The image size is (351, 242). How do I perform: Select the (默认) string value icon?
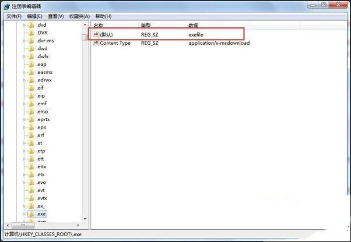(96, 34)
